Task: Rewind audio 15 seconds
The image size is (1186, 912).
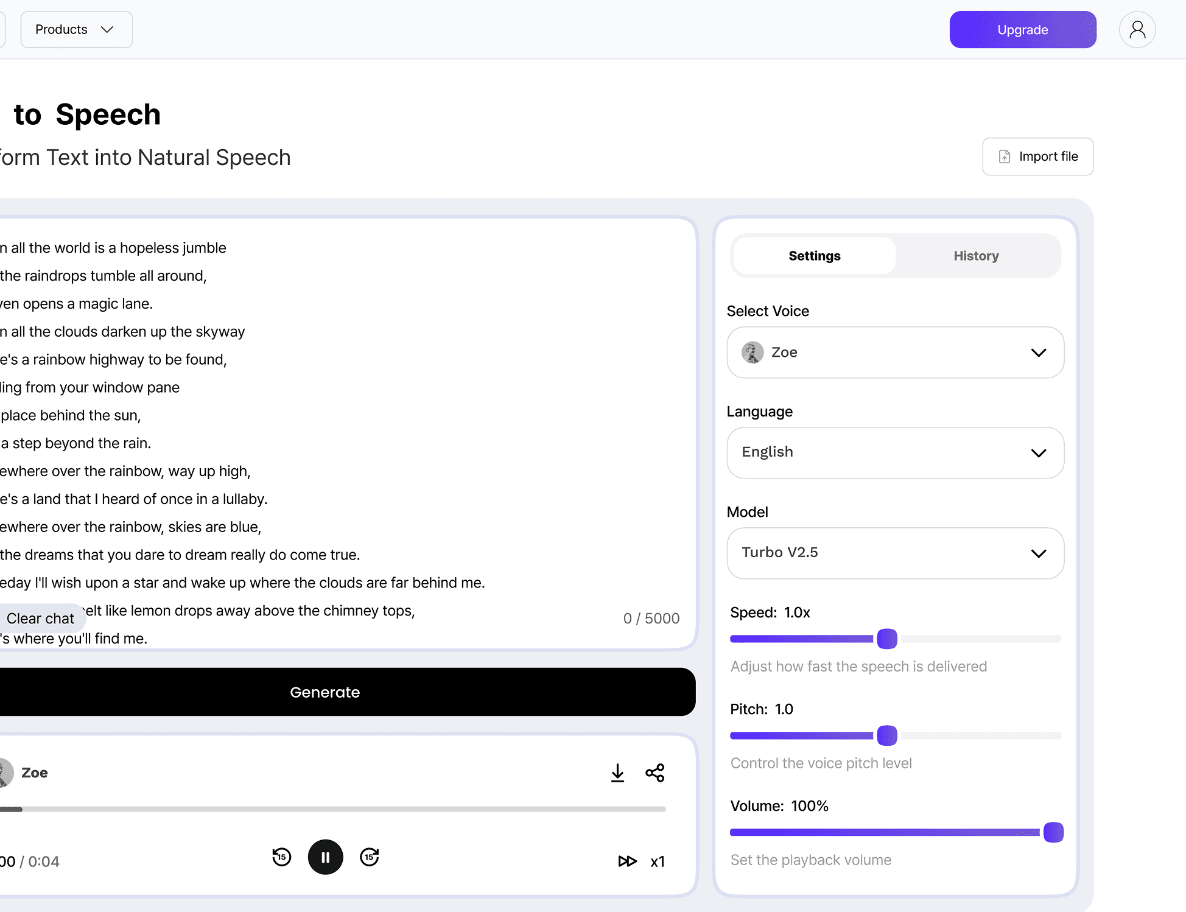Action: (x=281, y=857)
